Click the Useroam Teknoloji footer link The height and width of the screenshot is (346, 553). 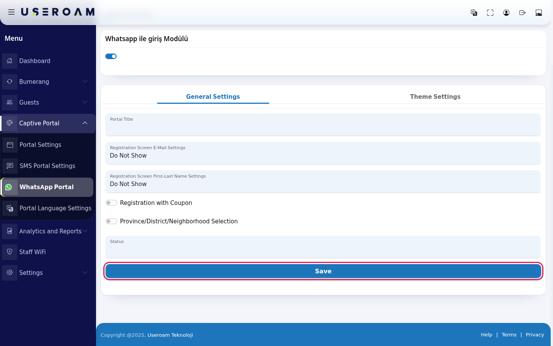tap(170, 335)
